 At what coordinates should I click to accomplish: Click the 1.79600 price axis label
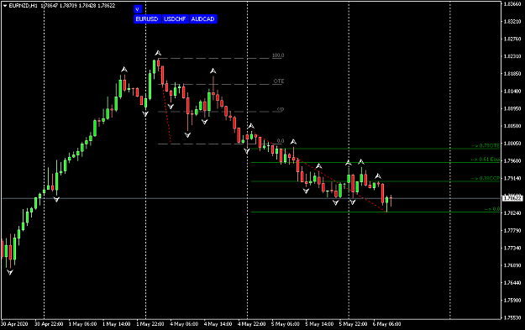point(512,160)
